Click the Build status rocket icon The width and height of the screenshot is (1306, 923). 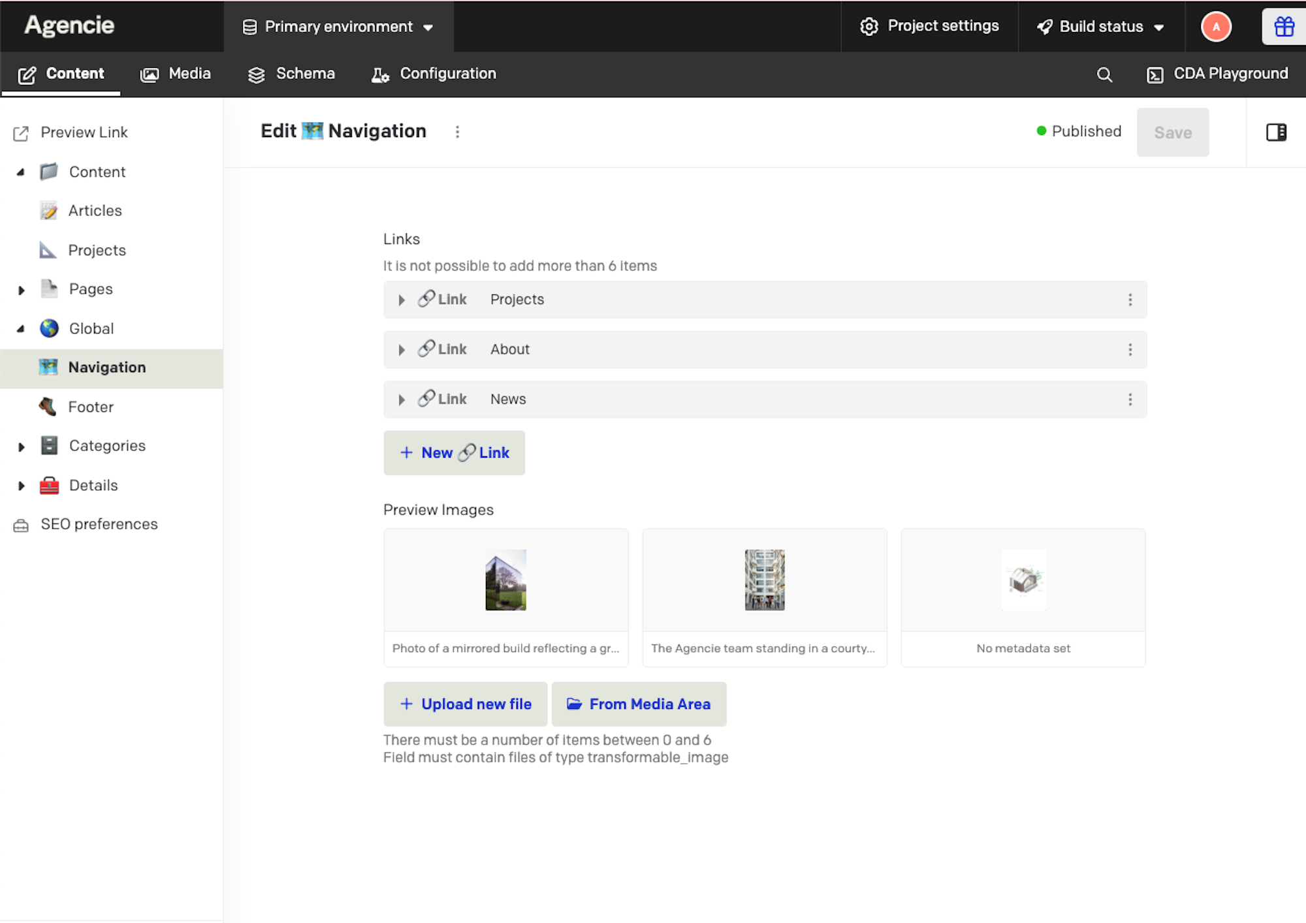(x=1045, y=27)
